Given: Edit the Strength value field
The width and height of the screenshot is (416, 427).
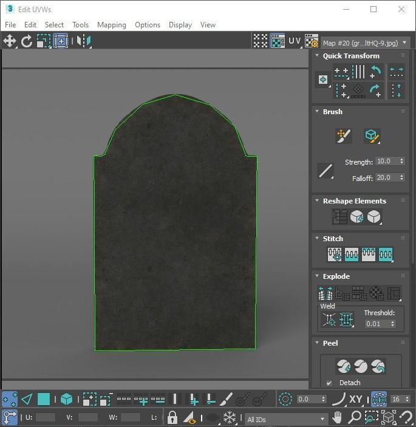Looking at the screenshot, I should tap(387, 161).
